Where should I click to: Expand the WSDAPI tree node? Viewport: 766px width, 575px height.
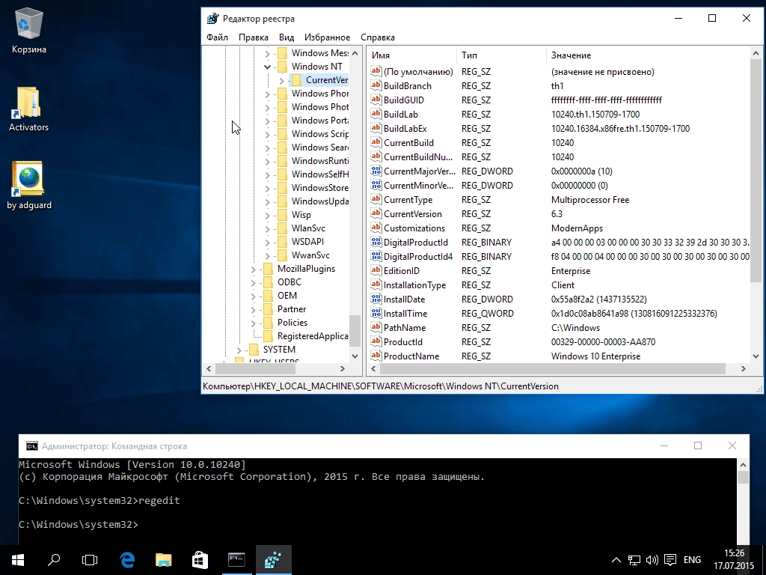click(x=267, y=242)
